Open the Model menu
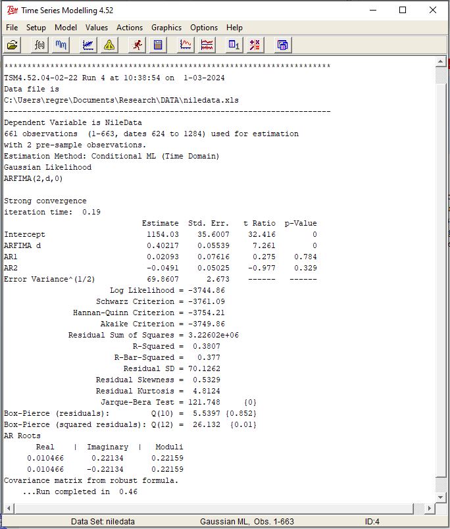The width and height of the screenshot is (450, 529). coord(66,28)
